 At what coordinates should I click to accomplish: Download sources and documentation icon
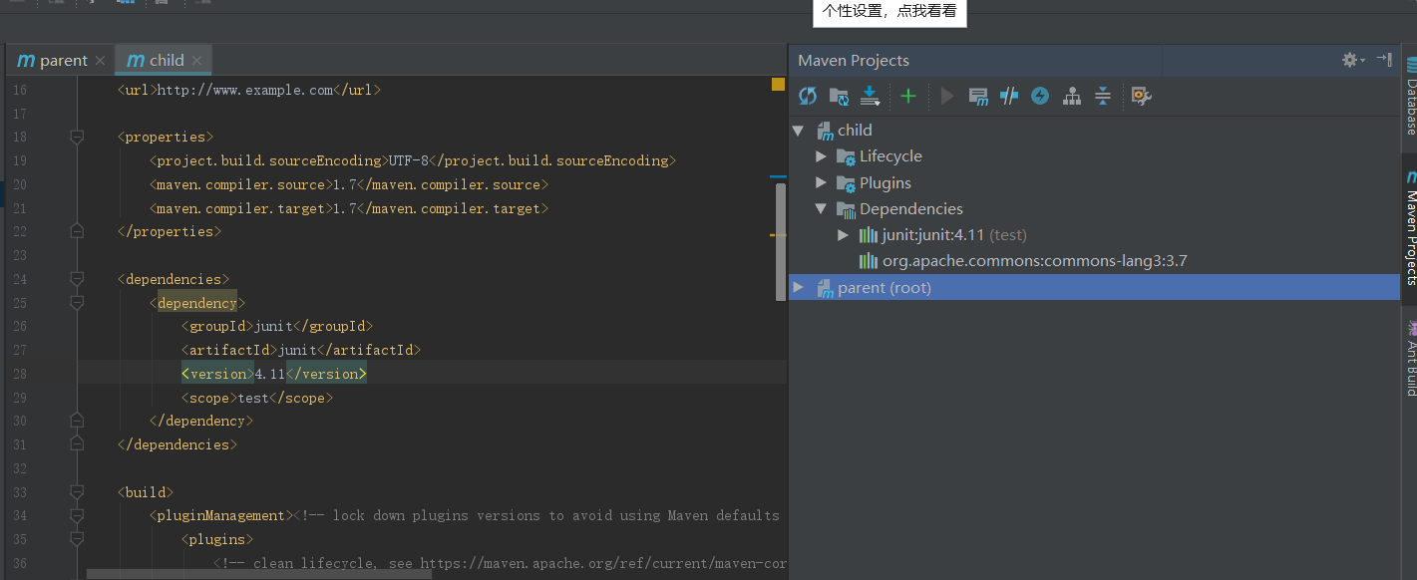pyautogui.click(x=871, y=96)
